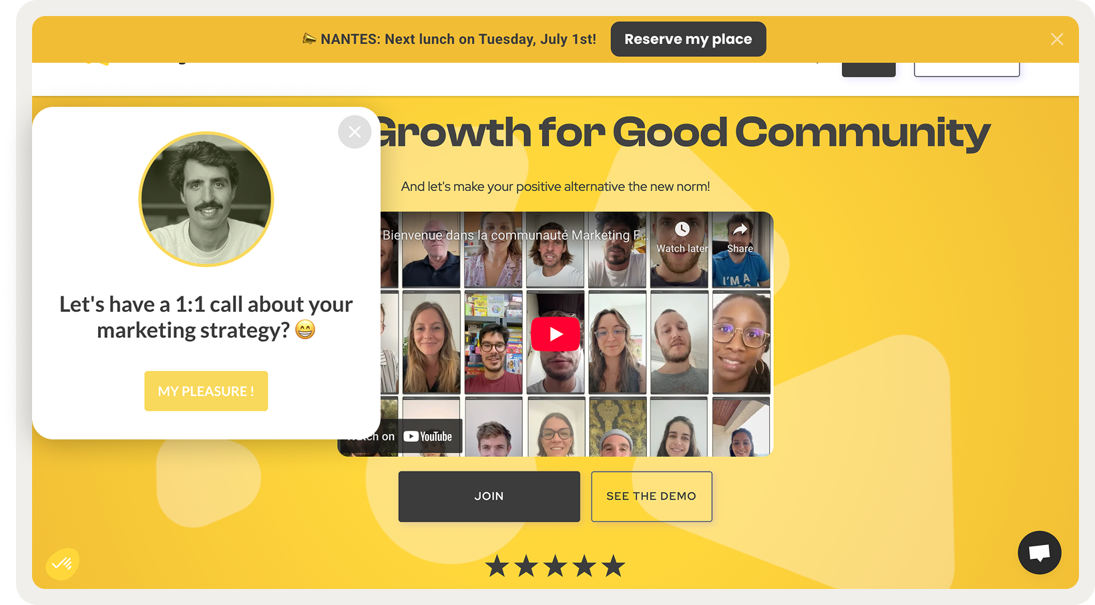Click Reserve my place button
This screenshot has width=1095, height=605.
[688, 39]
